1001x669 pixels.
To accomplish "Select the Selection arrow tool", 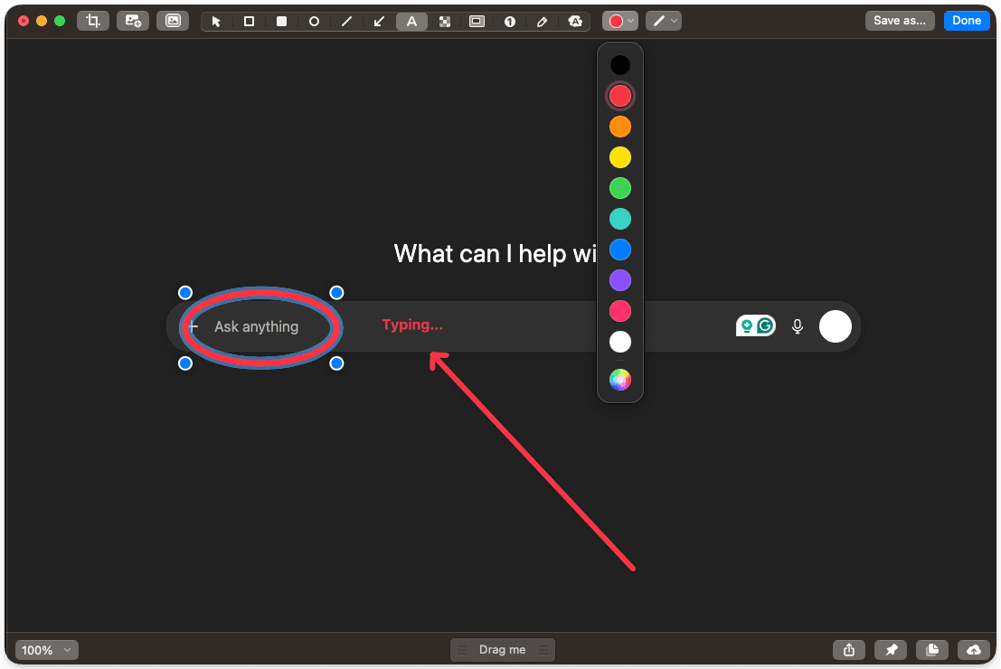I will point(216,20).
